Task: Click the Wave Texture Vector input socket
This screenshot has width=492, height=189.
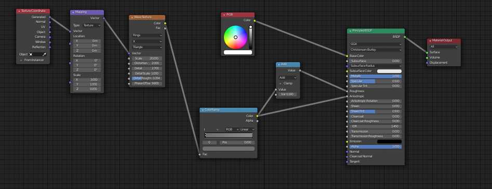Action: 129,53
